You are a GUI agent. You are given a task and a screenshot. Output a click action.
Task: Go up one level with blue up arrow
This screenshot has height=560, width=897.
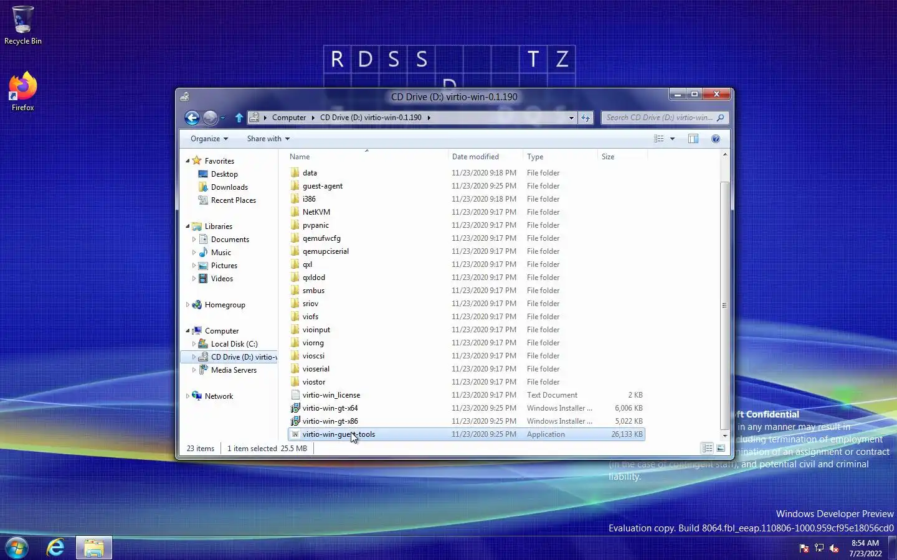[x=239, y=118]
